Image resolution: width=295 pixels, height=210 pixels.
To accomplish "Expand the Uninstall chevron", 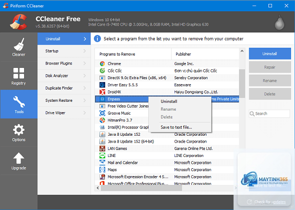I will (x=85, y=39).
